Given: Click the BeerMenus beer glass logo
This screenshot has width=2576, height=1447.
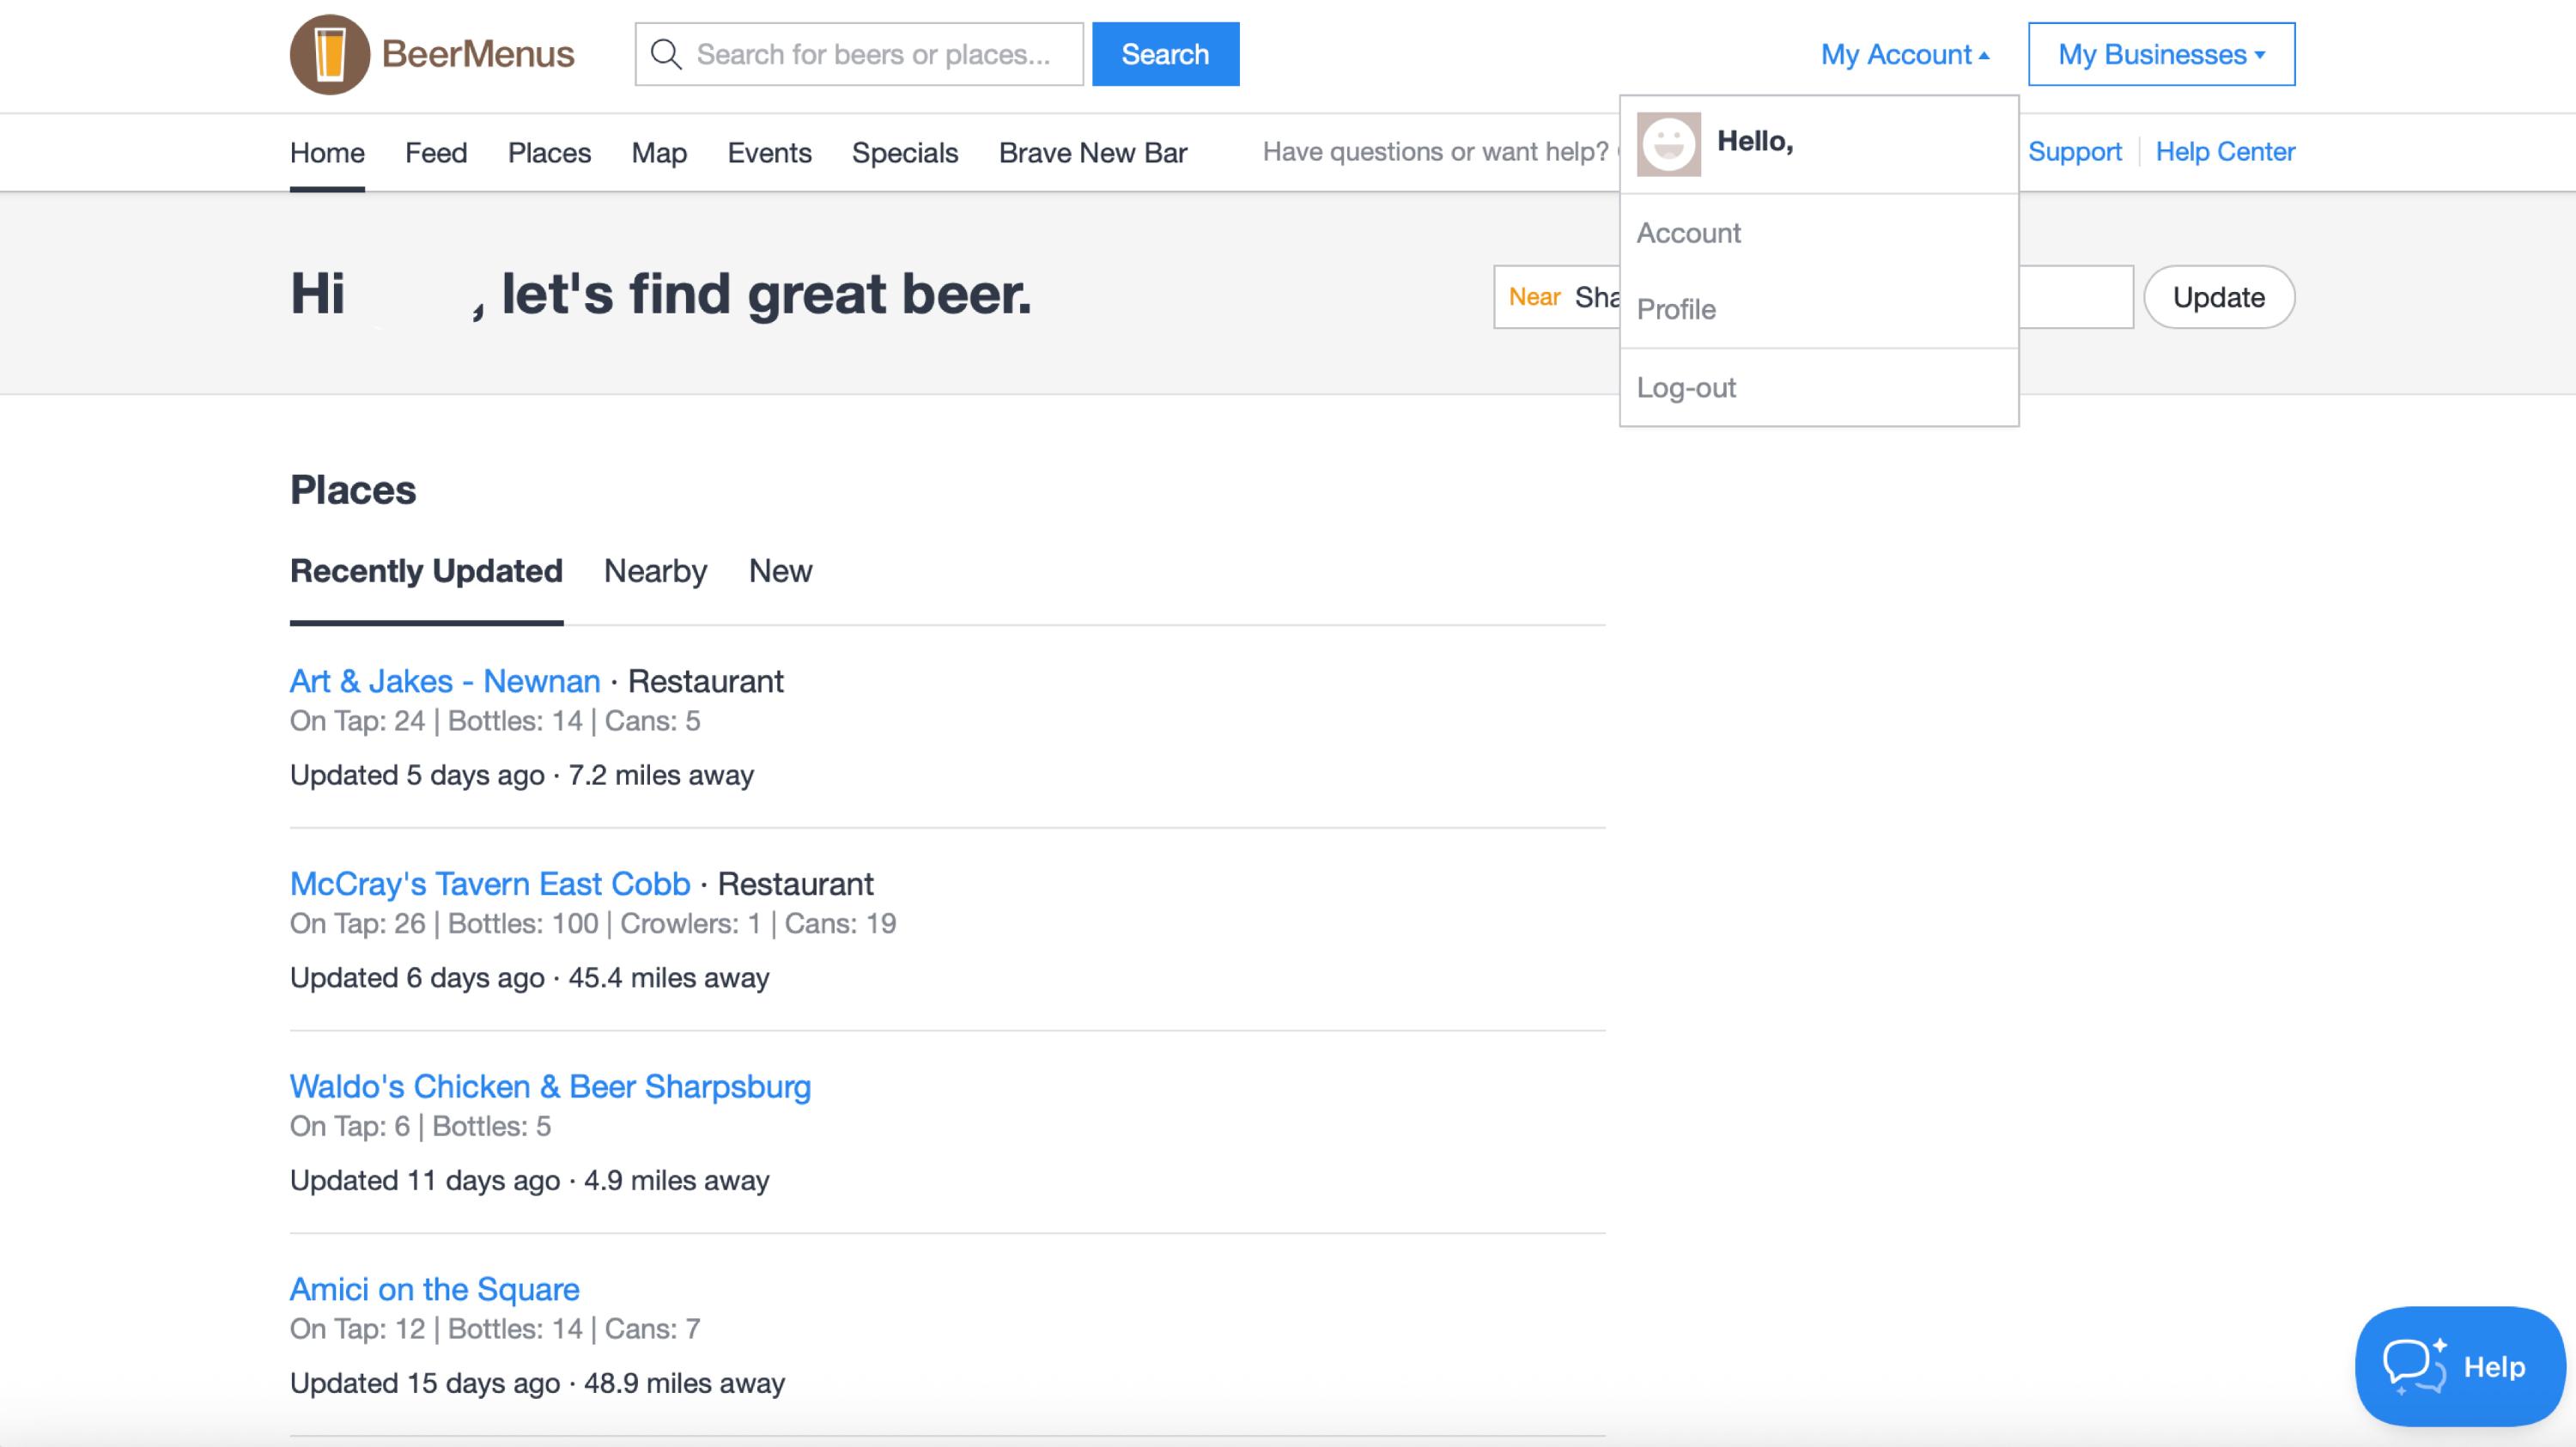Looking at the screenshot, I should coord(330,54).
